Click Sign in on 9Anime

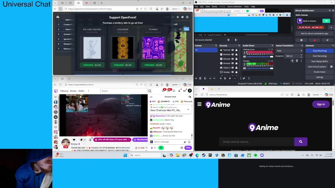[x=321, y=104]
